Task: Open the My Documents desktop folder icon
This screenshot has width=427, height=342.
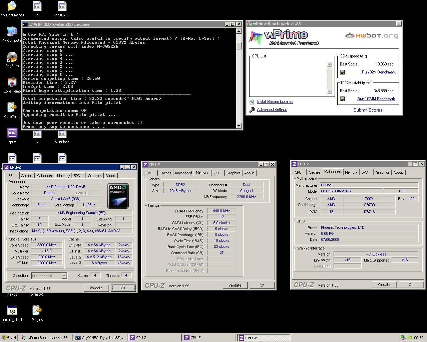Action: (12, 6)
